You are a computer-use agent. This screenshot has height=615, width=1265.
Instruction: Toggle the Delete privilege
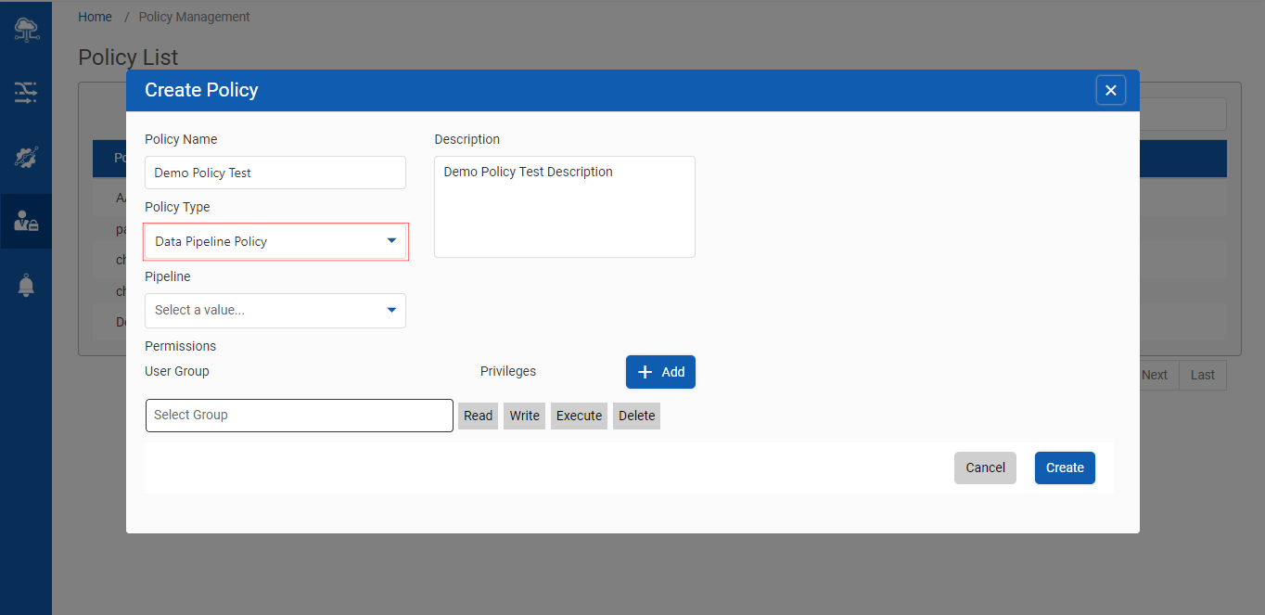point(636,416)
